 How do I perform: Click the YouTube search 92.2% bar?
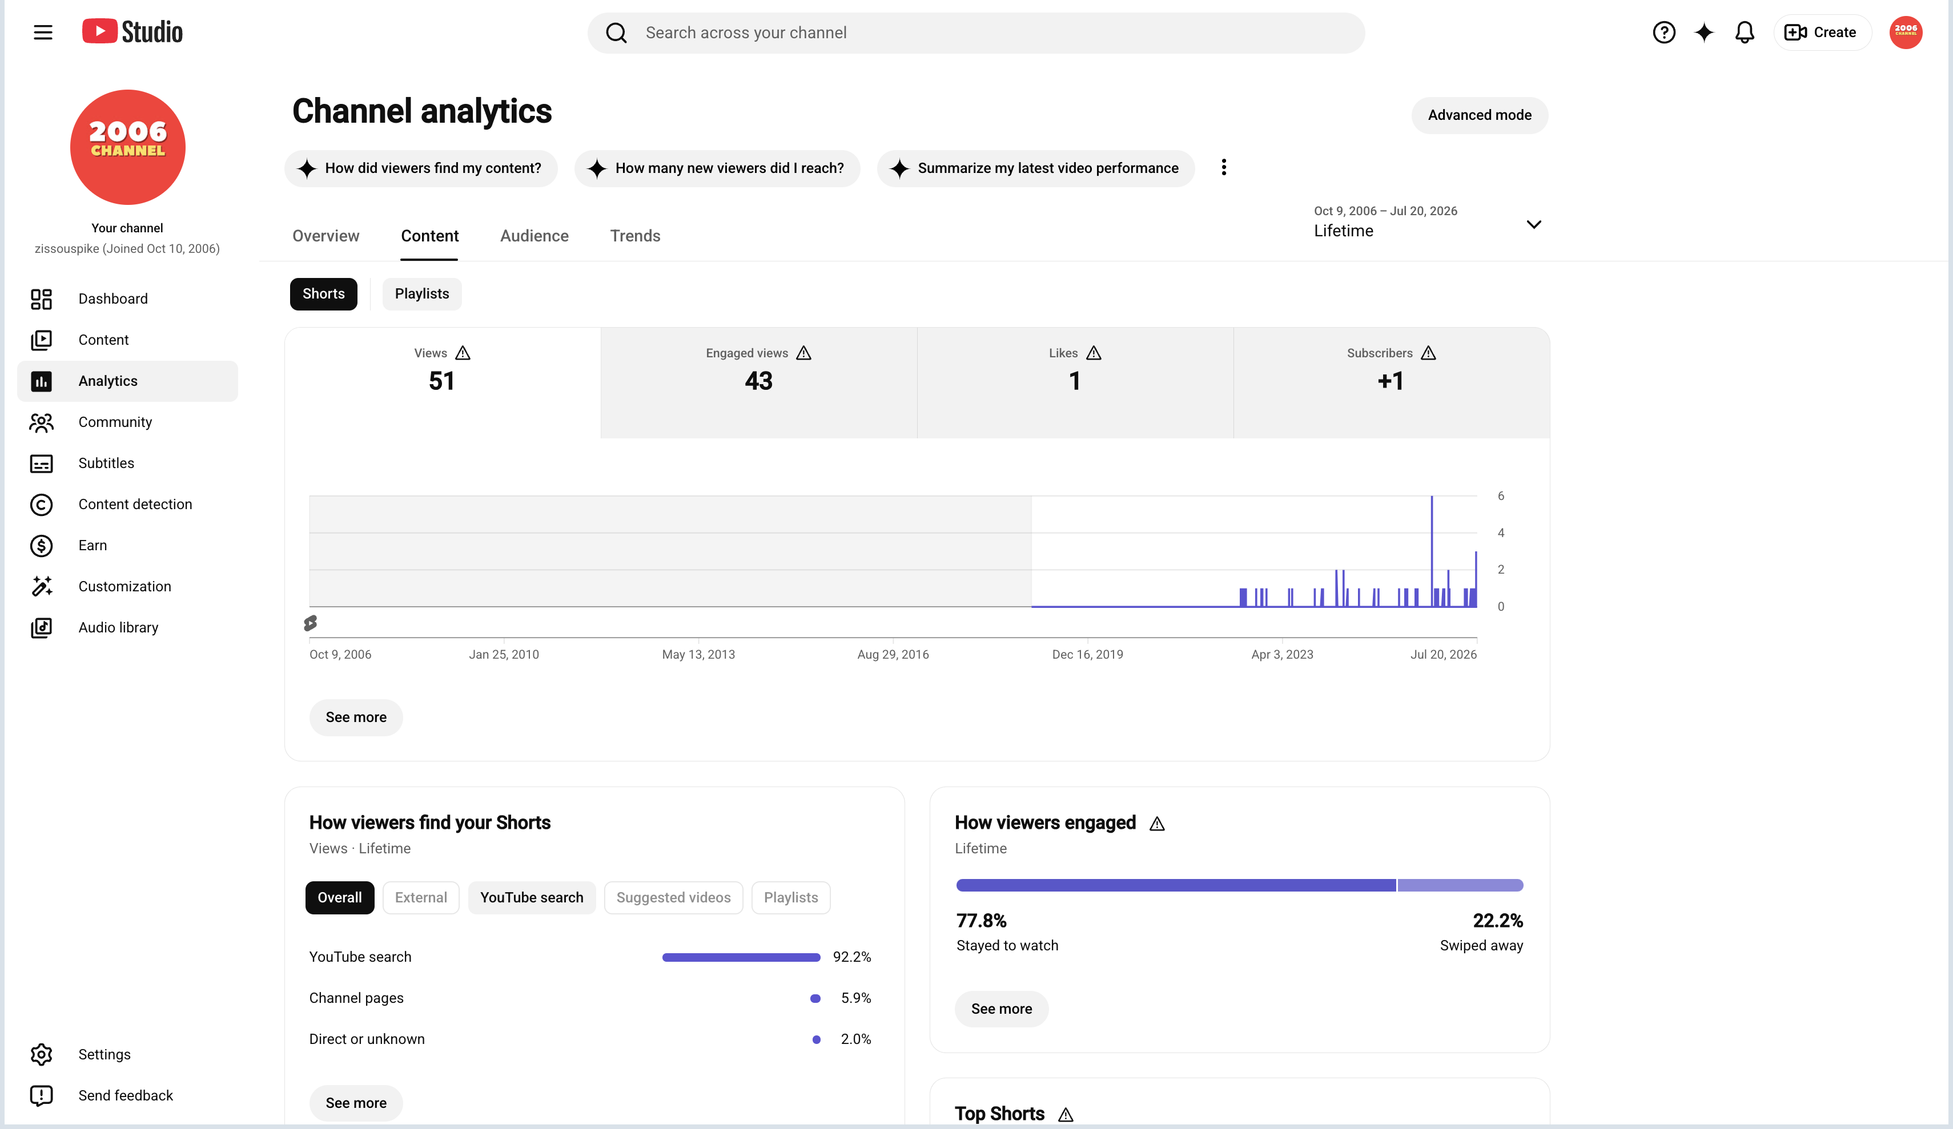coord(741,958)
